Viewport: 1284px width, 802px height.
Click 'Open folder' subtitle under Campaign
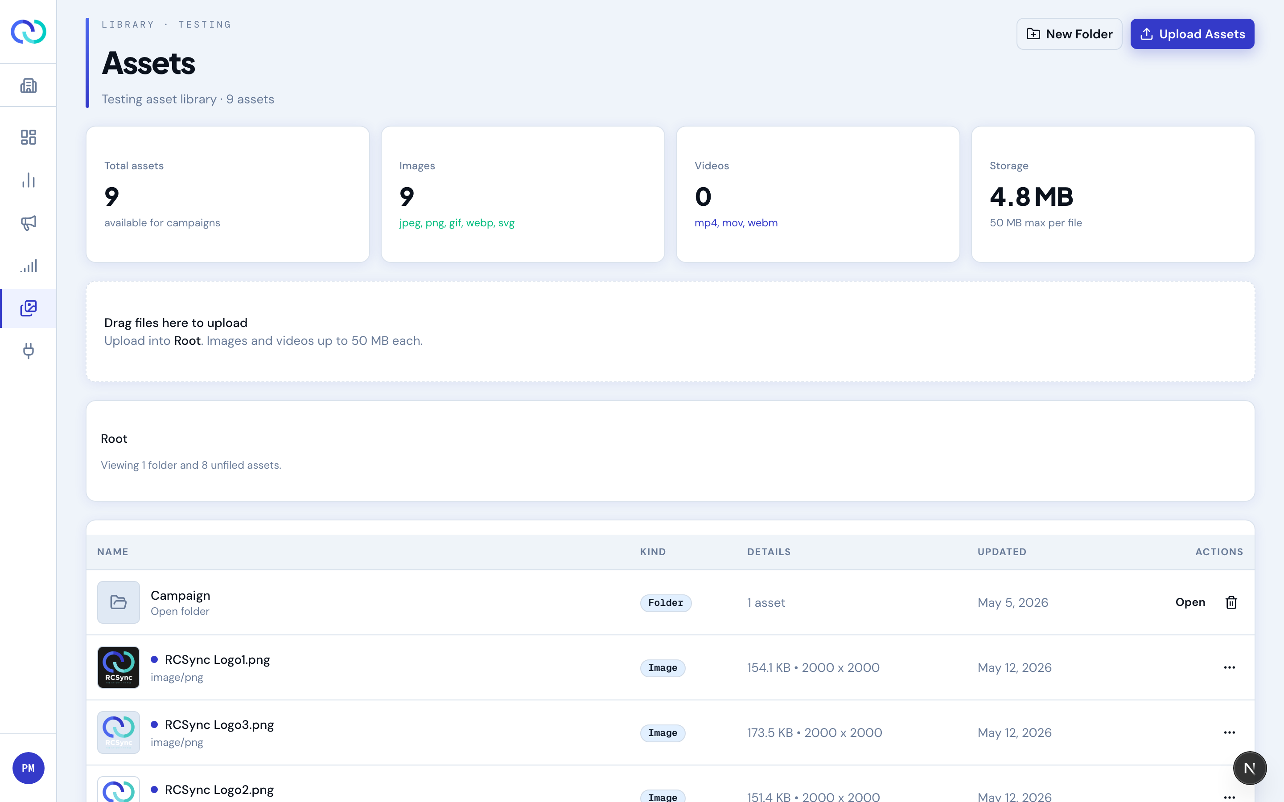coord(180,611)
